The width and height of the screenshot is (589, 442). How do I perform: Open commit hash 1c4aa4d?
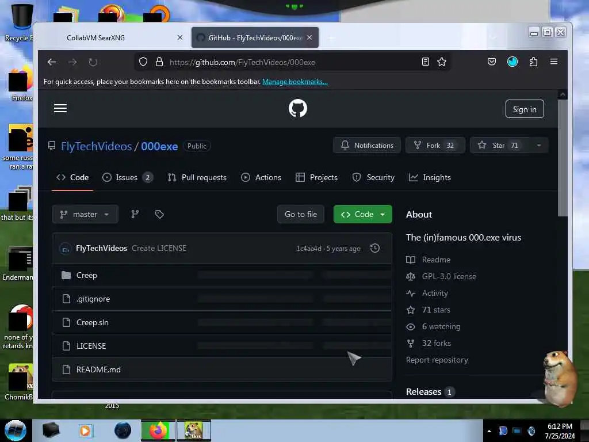[309, 249]
